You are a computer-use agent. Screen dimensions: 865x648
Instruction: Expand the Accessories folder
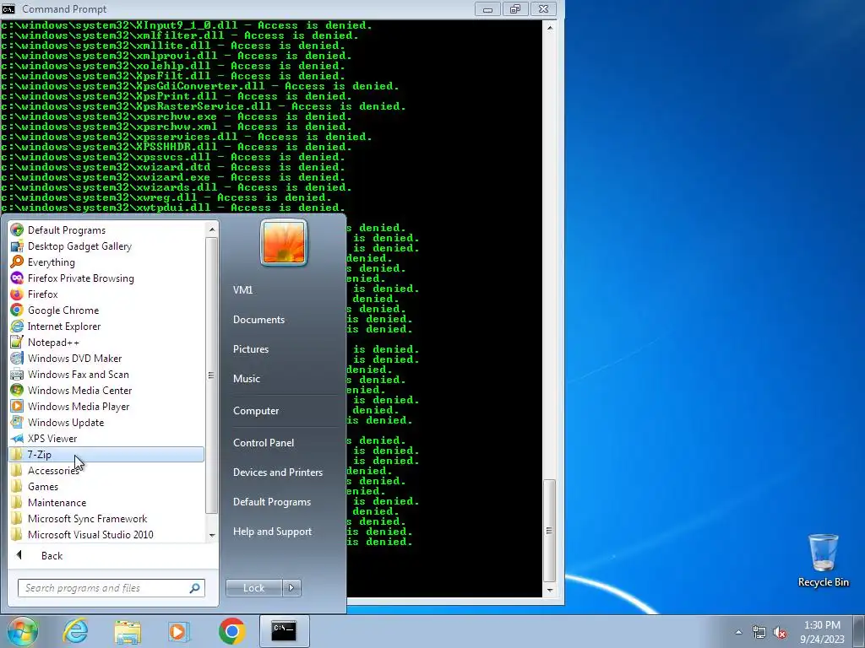coord(53,471)
